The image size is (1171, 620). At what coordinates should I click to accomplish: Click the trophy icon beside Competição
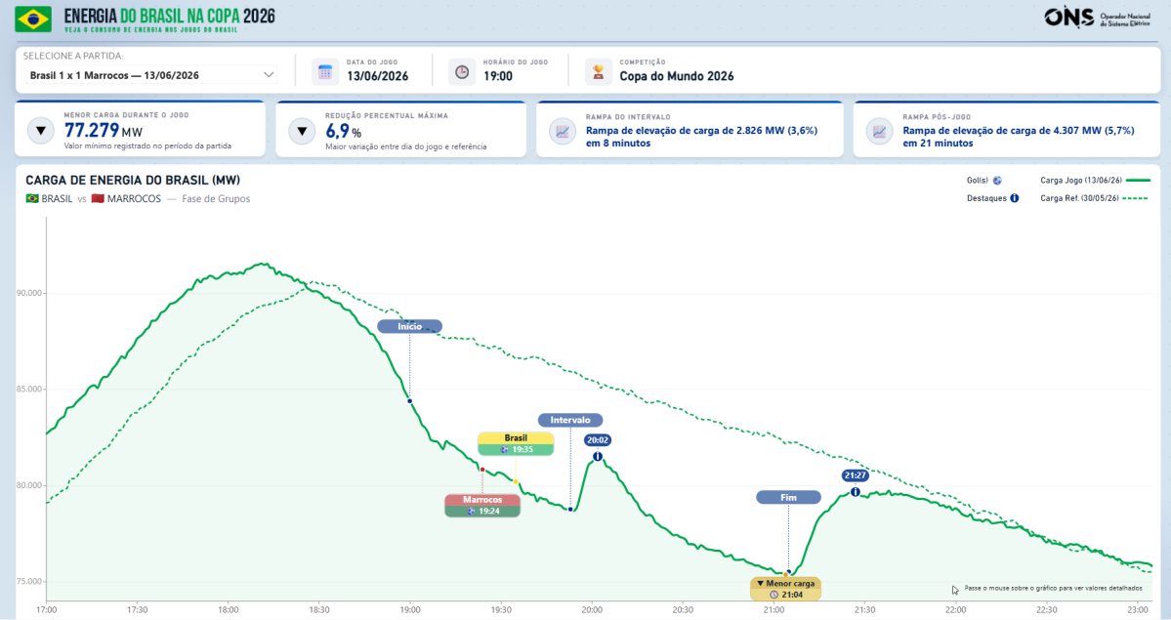(598, 71)
